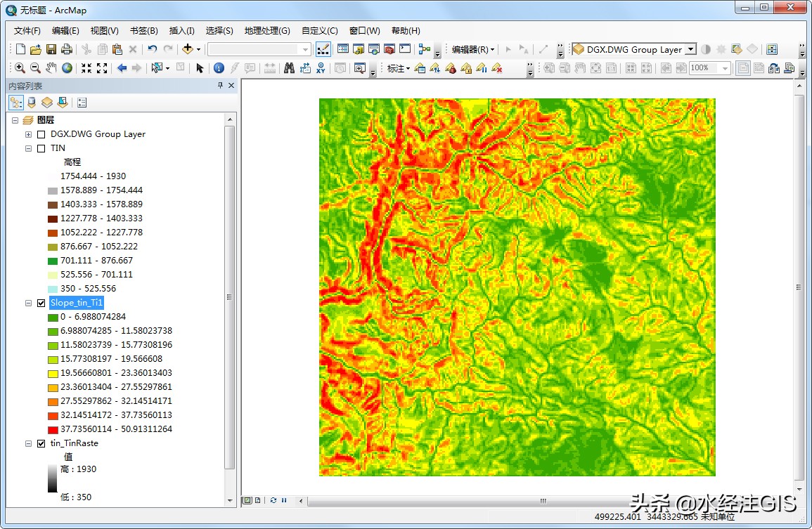The image size is (812, 529).
Task: Open the 3D Analyst layer dropdown
Action: [x=690, y=49]
